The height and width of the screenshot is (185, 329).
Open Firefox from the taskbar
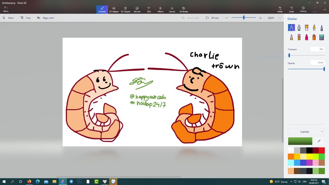click(x=29, y=181)
